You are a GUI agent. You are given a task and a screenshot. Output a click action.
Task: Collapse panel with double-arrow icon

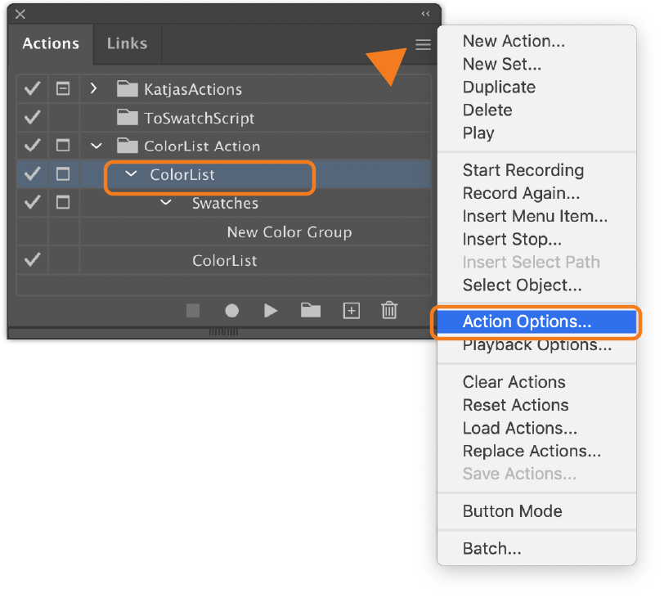click(x=425, y=14)
